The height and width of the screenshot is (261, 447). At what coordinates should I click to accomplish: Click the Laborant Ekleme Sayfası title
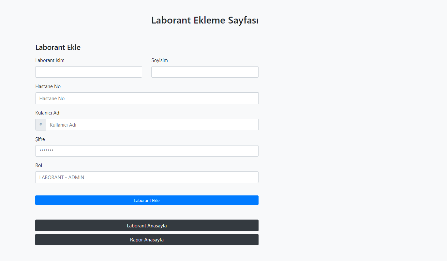[x=204, y=20]
